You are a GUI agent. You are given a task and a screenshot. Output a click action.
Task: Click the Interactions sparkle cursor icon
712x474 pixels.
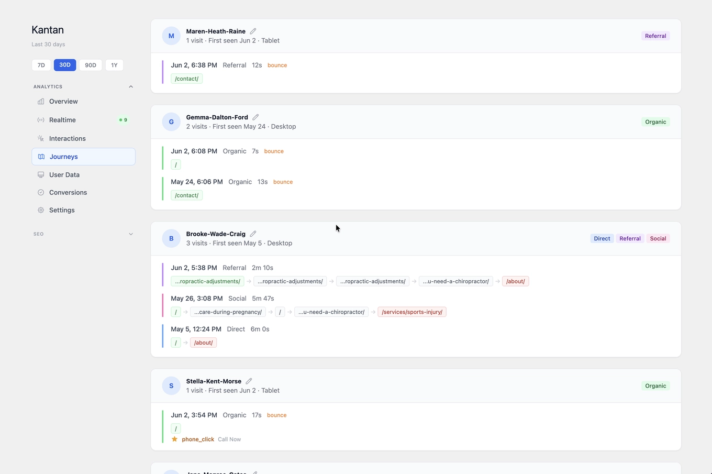click(x=41, y=138)
